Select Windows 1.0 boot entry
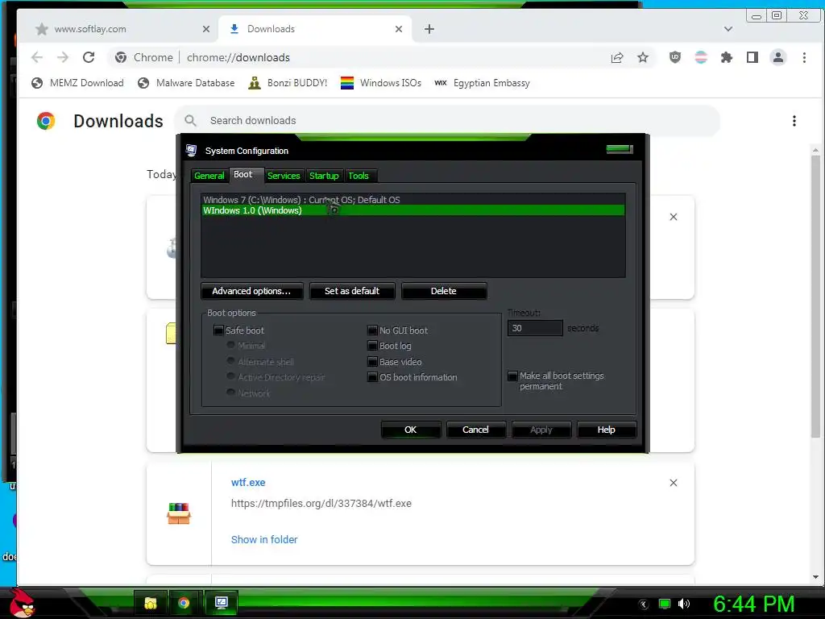Image resolution: width=825 pixels, height=619 pixels. 412,210
